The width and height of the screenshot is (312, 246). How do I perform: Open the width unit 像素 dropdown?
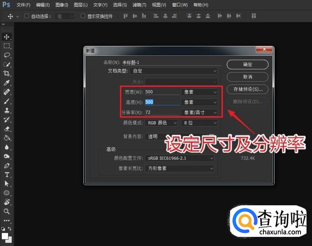[x=199, y=92]
